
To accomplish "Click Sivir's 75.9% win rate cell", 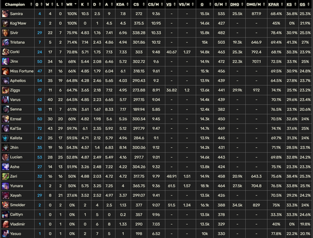I will (x=72, y=33).
